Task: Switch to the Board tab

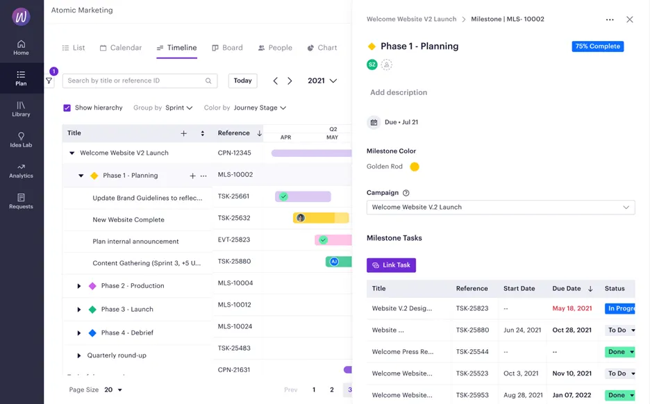Action: coord(227,48)
